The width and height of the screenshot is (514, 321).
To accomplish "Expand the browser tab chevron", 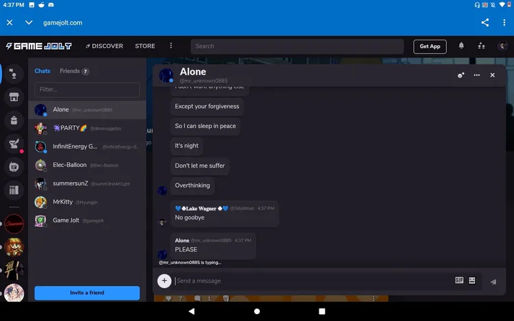I will pyautogui.click(x=29, y=23).
